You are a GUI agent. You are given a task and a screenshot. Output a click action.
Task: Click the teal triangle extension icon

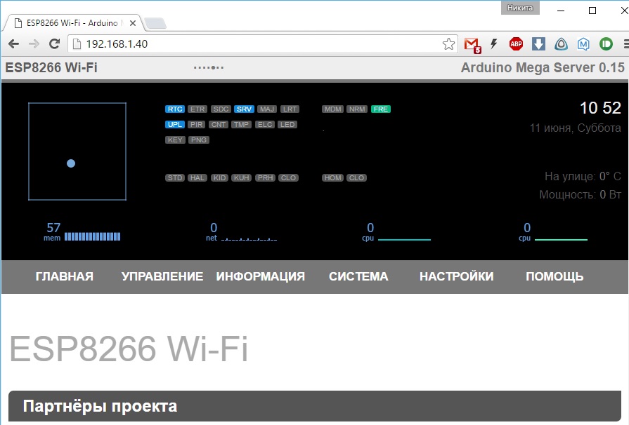(561, 43)
